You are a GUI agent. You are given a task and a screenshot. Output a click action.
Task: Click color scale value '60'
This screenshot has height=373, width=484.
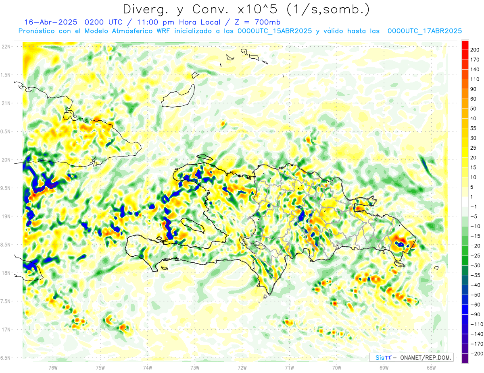[474, 99]
